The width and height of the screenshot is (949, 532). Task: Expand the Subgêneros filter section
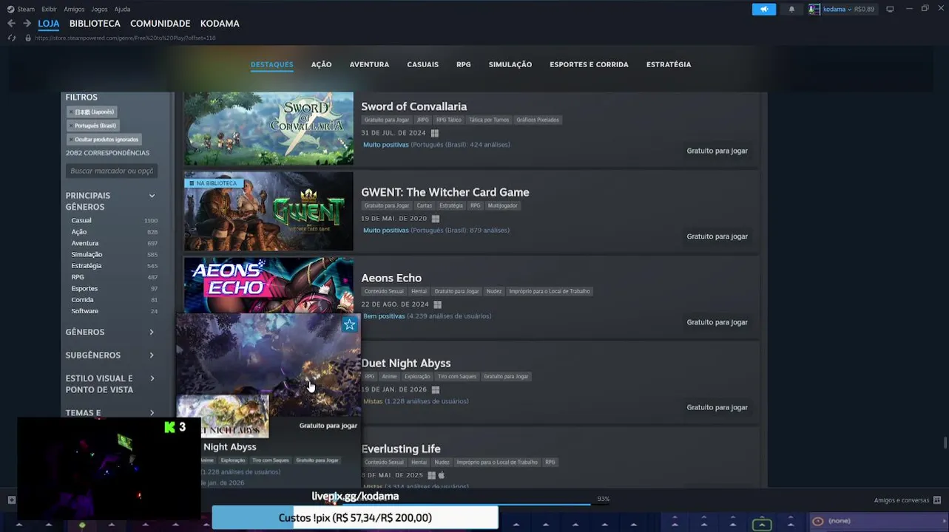point(152,355)
